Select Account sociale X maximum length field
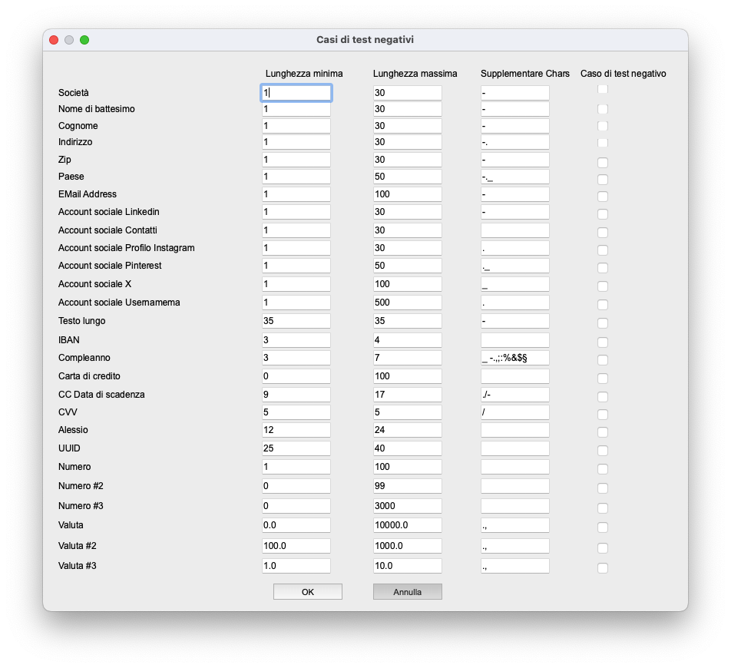 coord(407,284)
